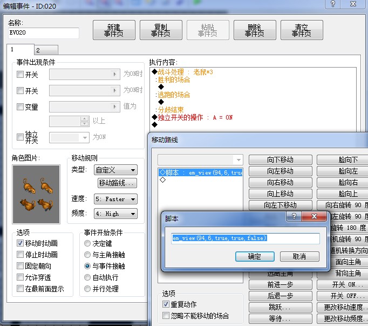Enable the second 开关 condition checkbox
368x326 pixels.
pos(20,91)
